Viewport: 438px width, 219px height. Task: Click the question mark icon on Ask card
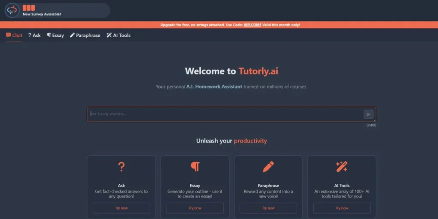point(121,167)
